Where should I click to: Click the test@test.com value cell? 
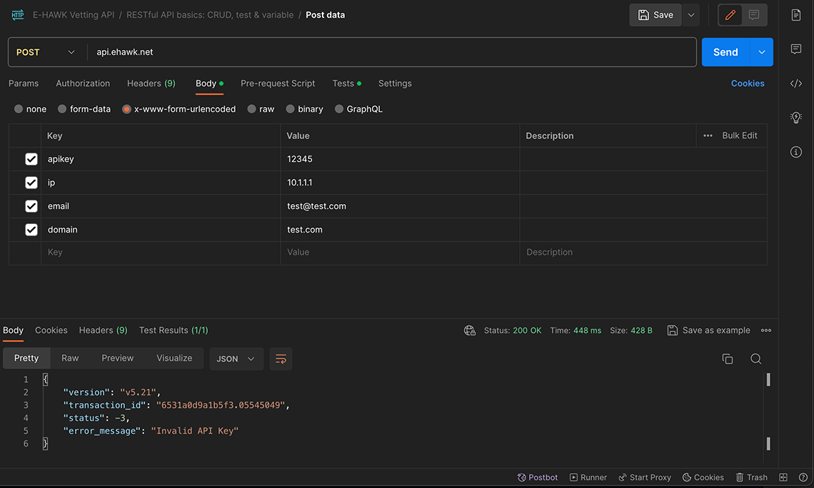pos(400,206)
